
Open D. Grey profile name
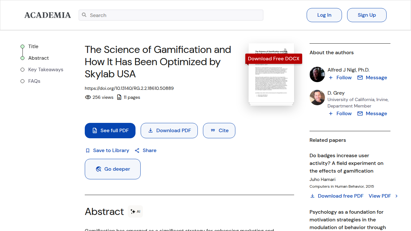pos(336,93)
